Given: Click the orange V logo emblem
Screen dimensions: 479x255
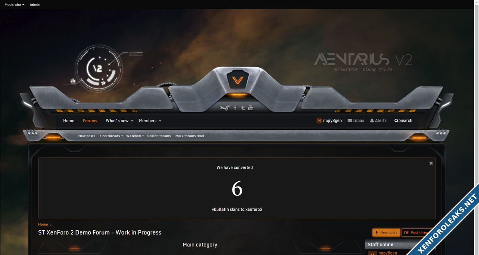Looking at the screenshot, I should (238, 80).
